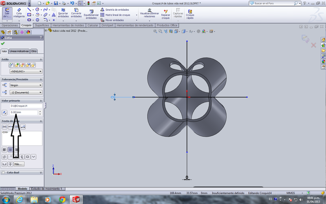This screenshot has height=204, width=326.
Task: Switch to the Superficies tab
Action: click(42, 25)
